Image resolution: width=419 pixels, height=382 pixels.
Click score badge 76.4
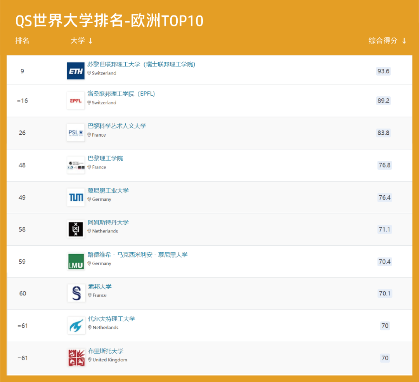[384, 198]
